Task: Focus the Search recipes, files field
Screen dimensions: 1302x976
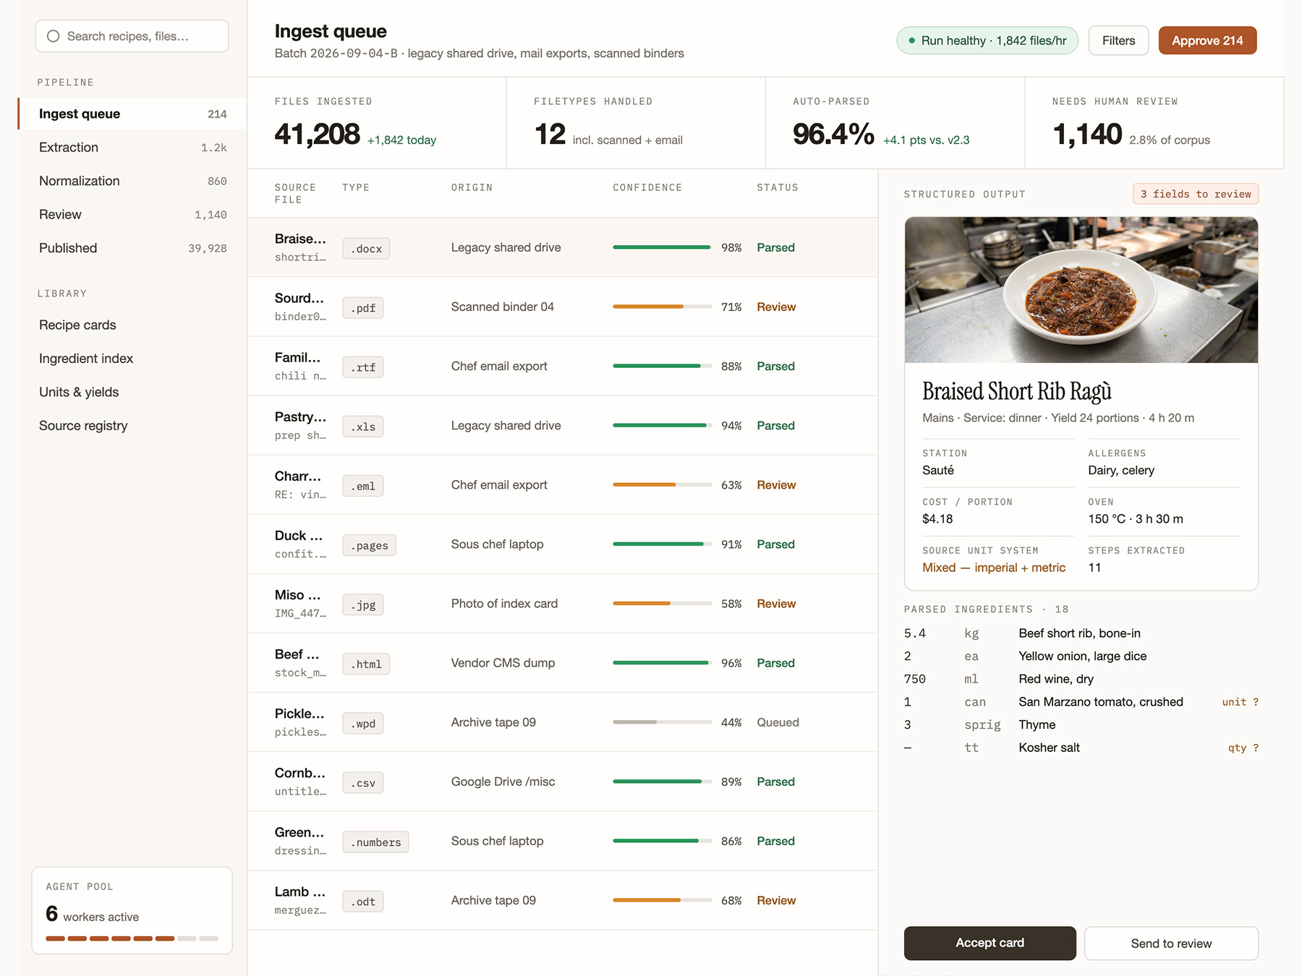Action: pyautogui.click(x=132, y=36)
